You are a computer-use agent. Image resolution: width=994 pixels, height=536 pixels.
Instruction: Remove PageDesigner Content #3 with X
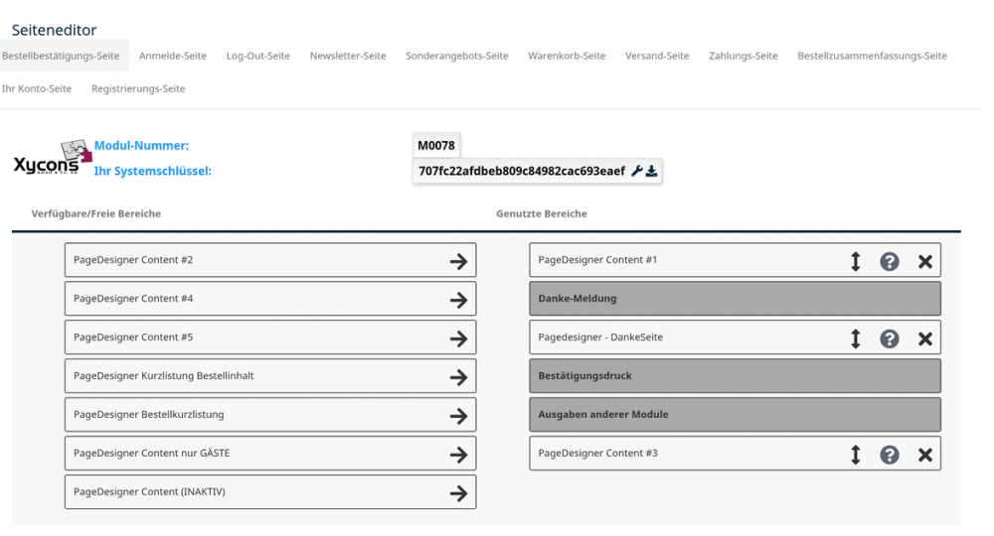[924, 455]
